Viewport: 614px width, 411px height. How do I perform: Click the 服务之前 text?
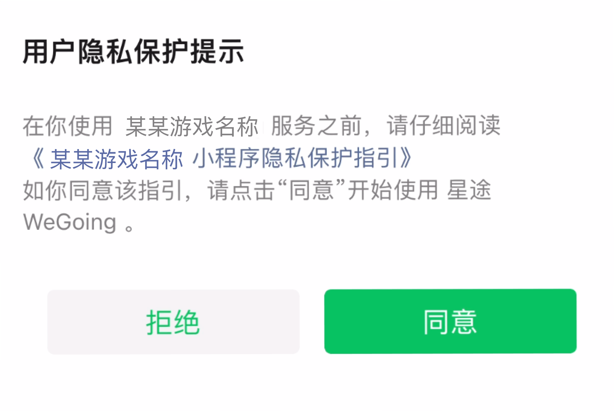click(316, 126)
